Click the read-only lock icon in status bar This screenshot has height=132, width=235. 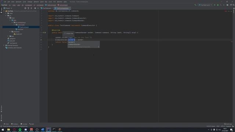[233, 126]
